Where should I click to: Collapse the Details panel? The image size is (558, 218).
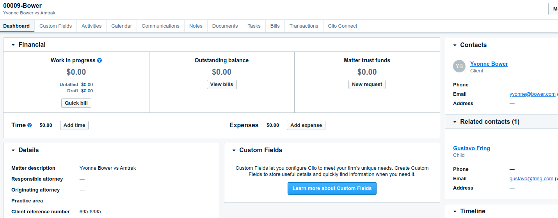pyautogui.click(x=13, y=150)
